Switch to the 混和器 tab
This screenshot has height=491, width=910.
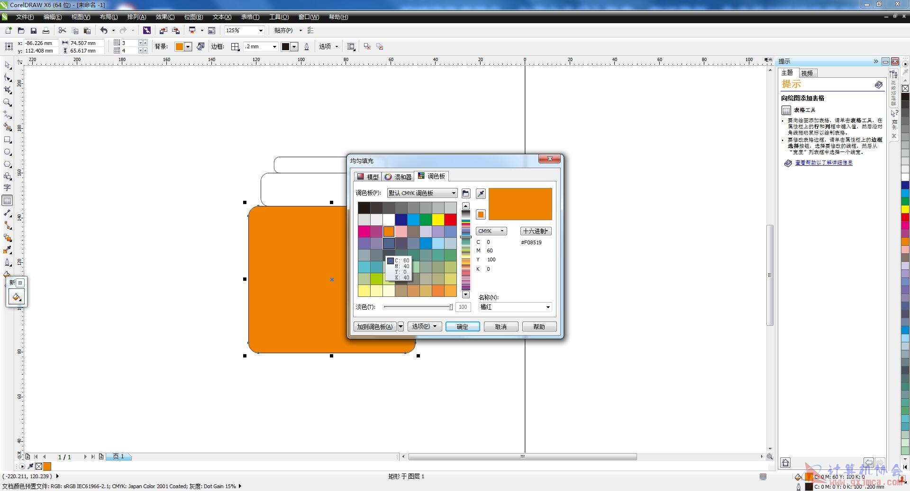pos(398,177)
